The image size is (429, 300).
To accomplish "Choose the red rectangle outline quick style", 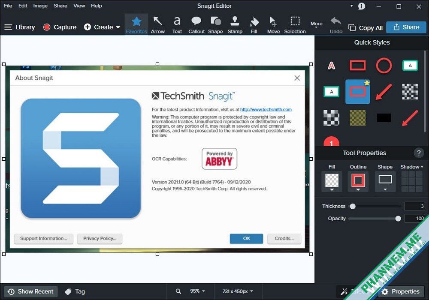I will (x=358, y=66).
